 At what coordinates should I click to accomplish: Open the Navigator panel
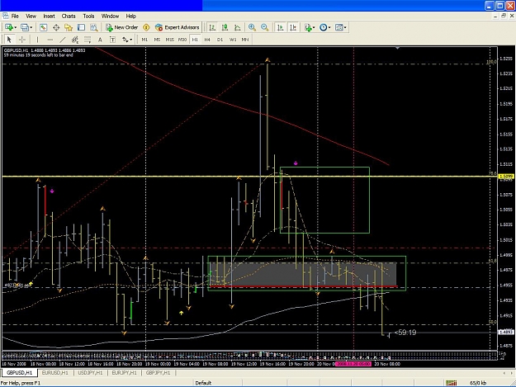click(69, 27)
